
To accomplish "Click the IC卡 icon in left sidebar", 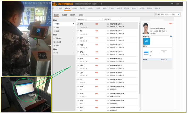I will (x=54, y=53).
